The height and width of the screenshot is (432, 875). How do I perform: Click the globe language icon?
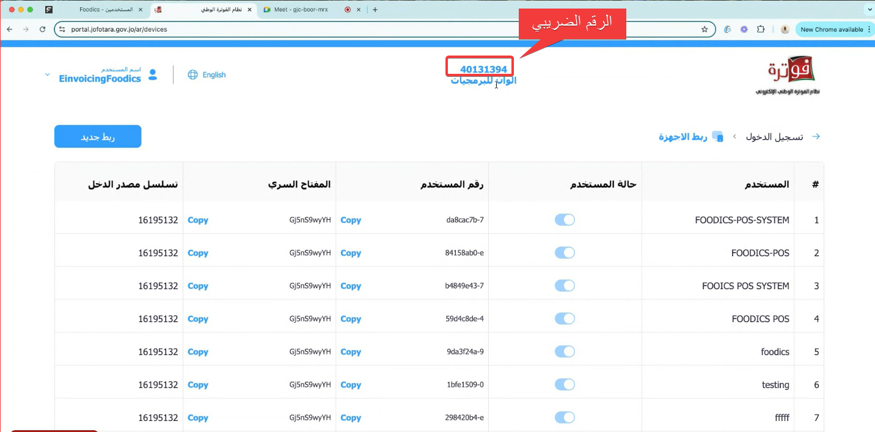[192, 74]
